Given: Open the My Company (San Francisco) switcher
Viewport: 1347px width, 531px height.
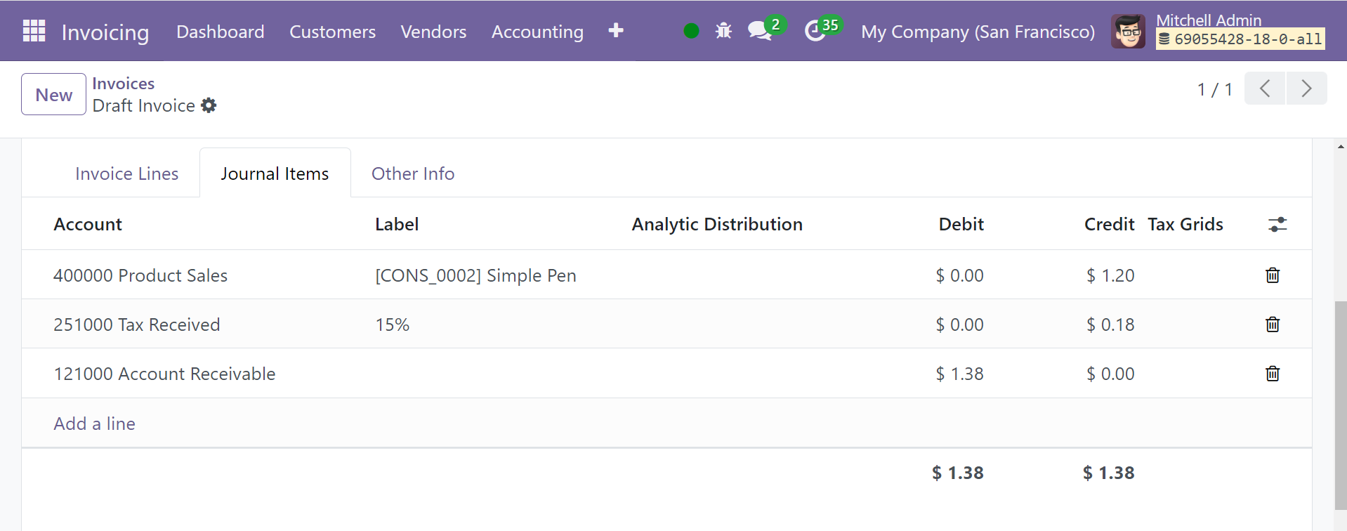Looking at the screenshot, I should click(978, 32).
